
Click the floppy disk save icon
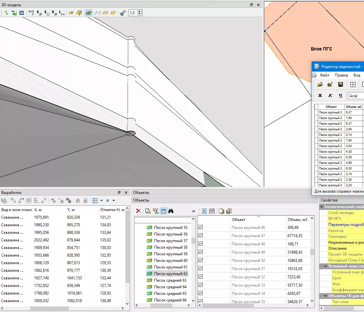(341, 85)
